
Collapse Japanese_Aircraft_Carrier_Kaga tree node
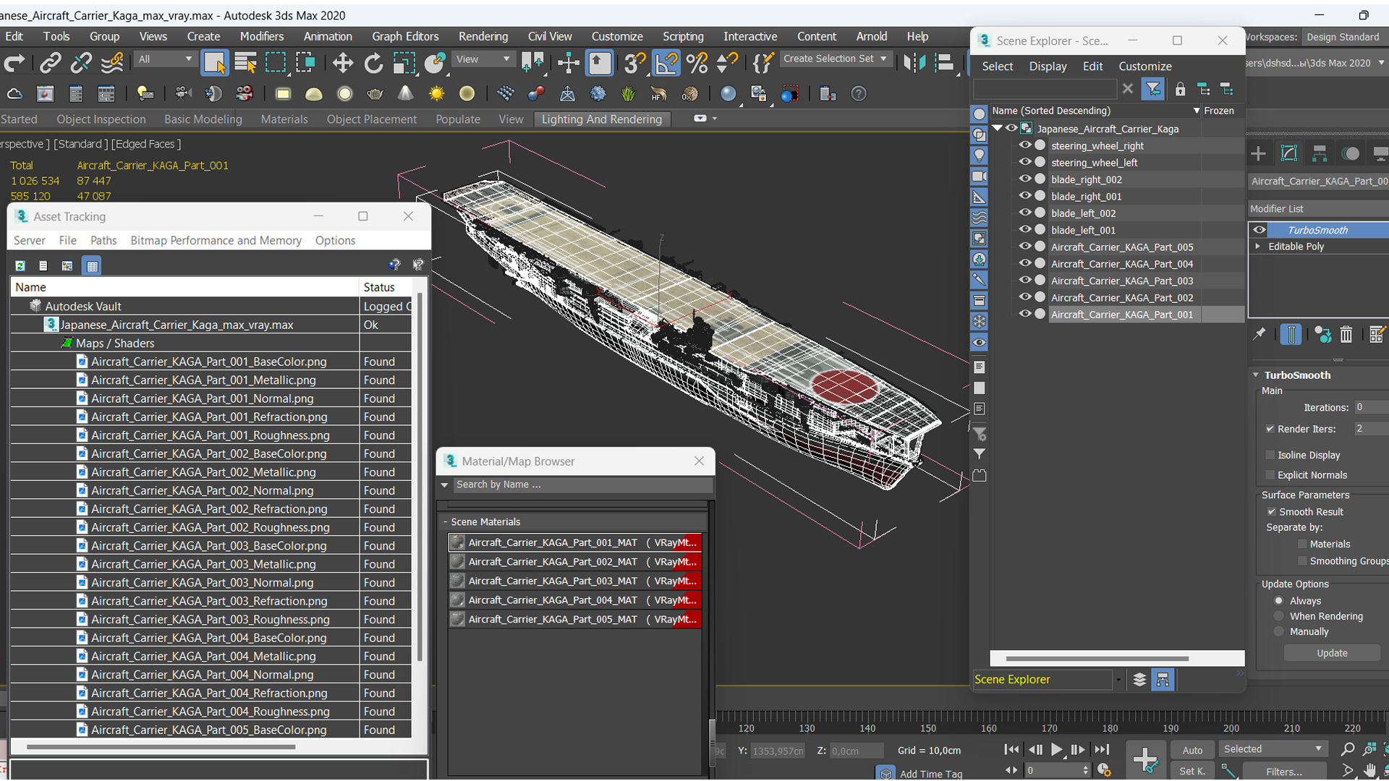[998, 128]
